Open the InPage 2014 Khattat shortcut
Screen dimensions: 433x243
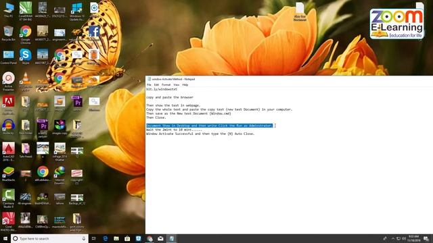point(60,151)
